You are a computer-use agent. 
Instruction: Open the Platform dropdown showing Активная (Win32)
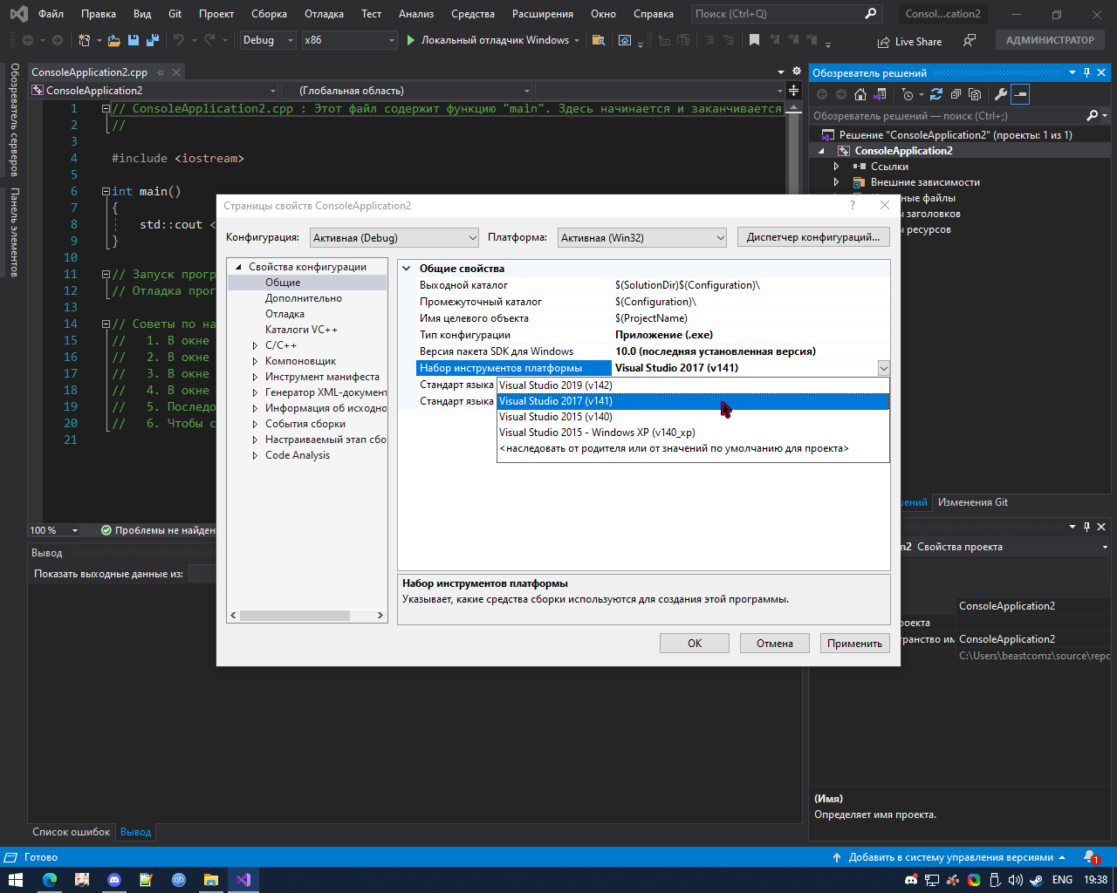pyautogui.click(x=642, y=237)
